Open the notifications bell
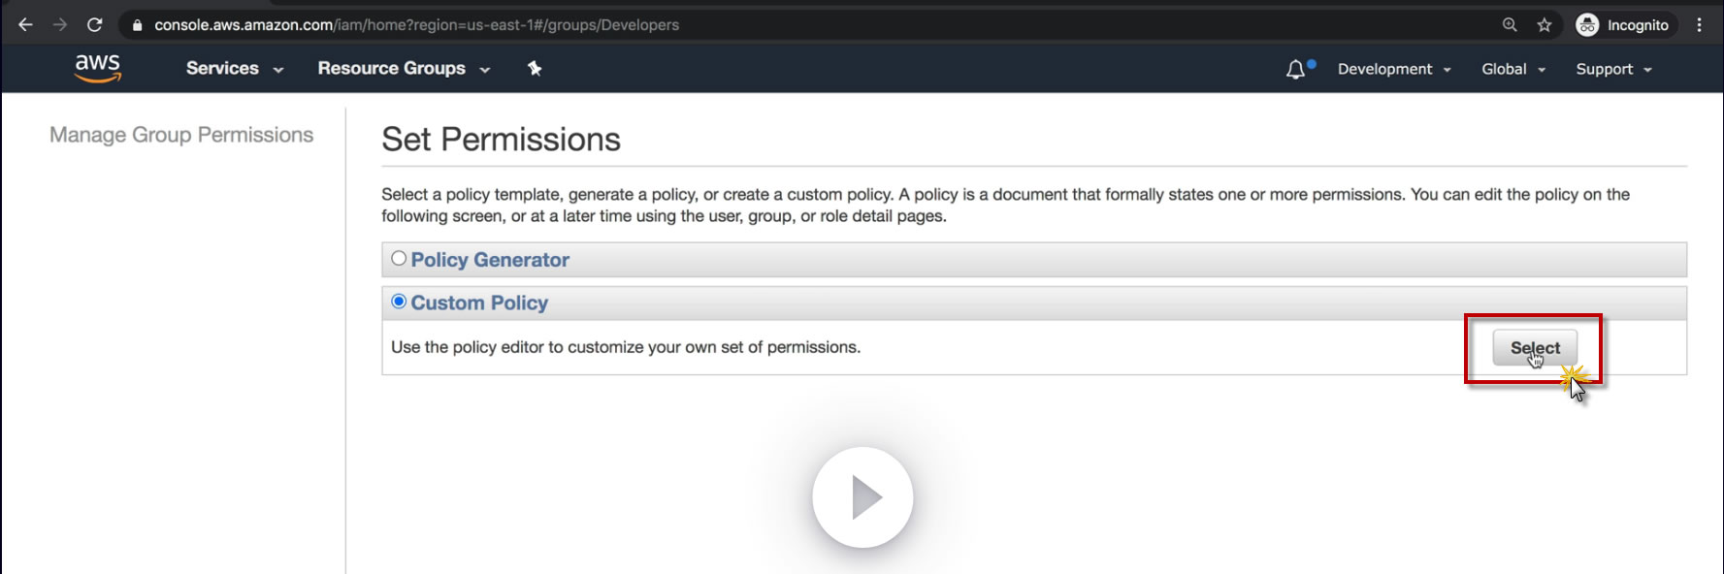The image size is (1724, 574). point(1295,69)
